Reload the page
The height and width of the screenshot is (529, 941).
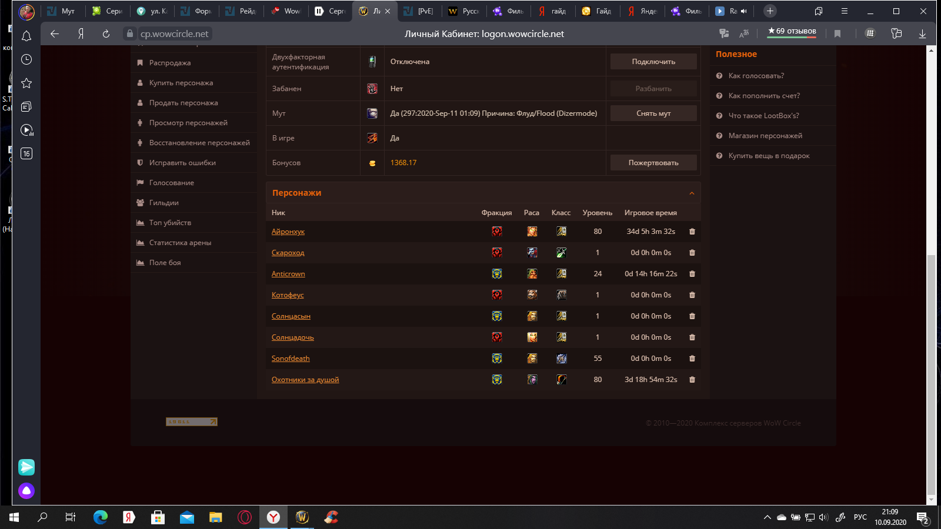tap(106, 34)
